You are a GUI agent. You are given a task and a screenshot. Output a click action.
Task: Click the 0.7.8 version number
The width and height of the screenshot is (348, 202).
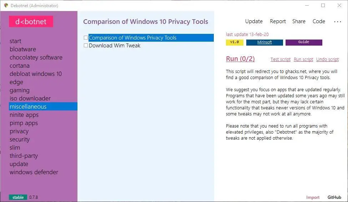pos(34,197)
